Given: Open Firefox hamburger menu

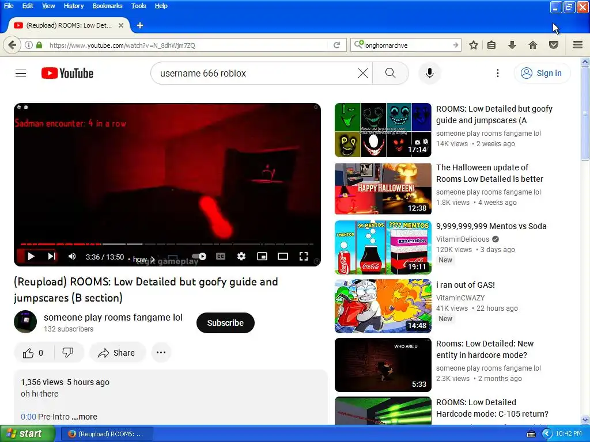Looking at the screenshot, I should [578, 45].
